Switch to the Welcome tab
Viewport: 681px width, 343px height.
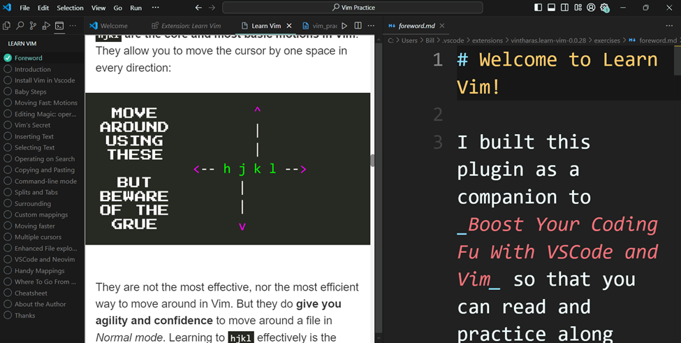coord(115,26)
